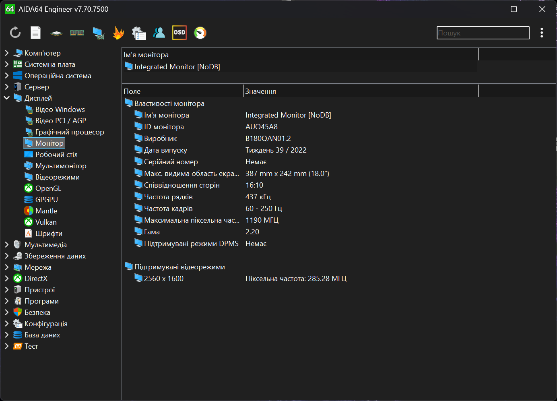557x401 pixels.
Task: Launch the flame stability test icon
Action: coord(118,33)
